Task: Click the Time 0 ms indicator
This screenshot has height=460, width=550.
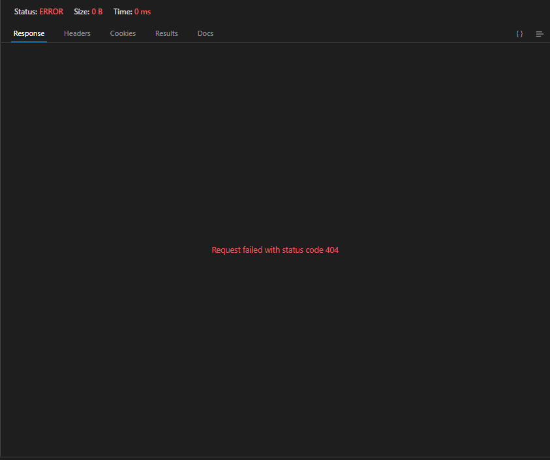Action: (132, 11)
